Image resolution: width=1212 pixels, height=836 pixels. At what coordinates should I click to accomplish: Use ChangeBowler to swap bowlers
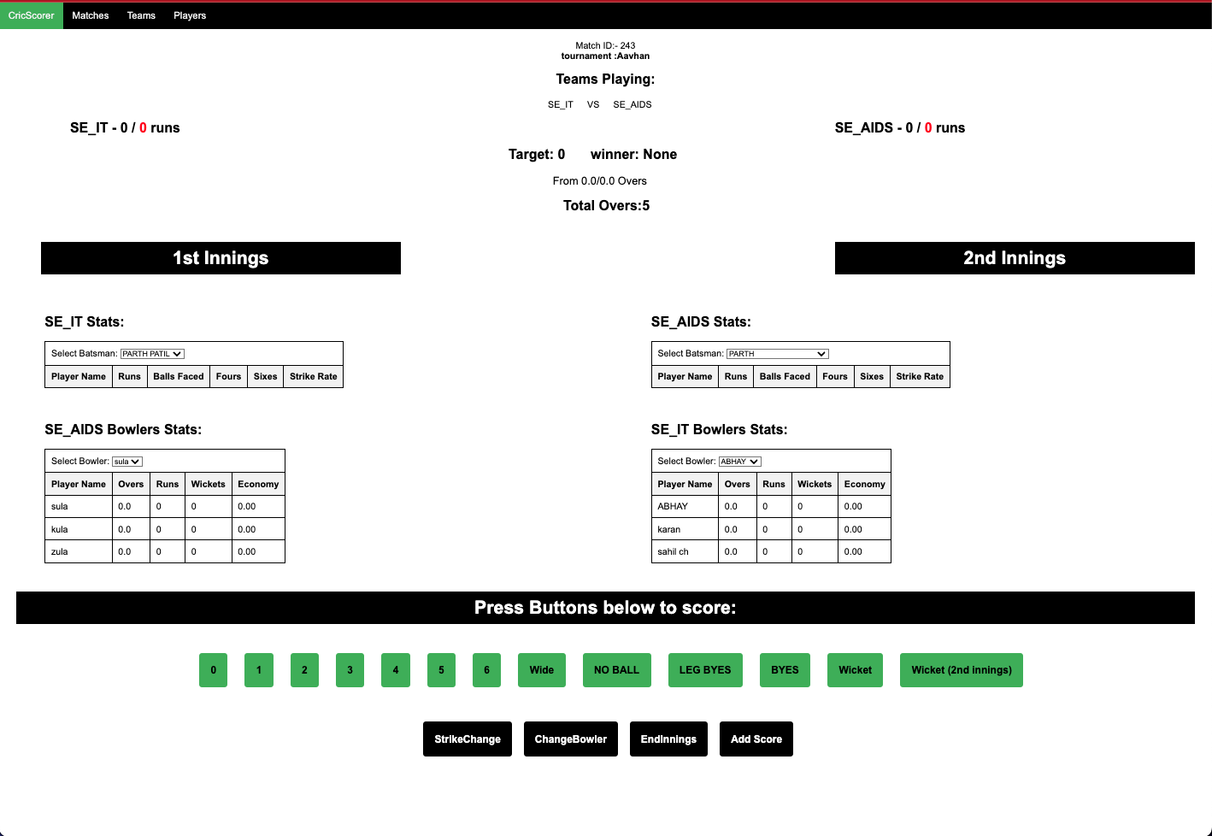pyautogui.click(x=570, y=739)
